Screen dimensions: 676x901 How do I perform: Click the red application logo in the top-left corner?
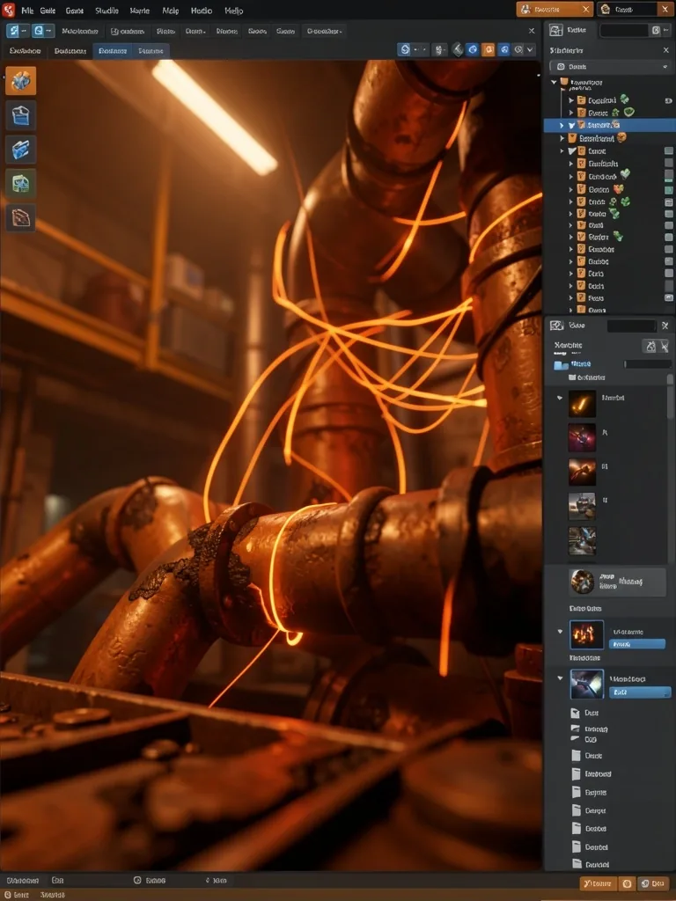click(x=9, y=10)
